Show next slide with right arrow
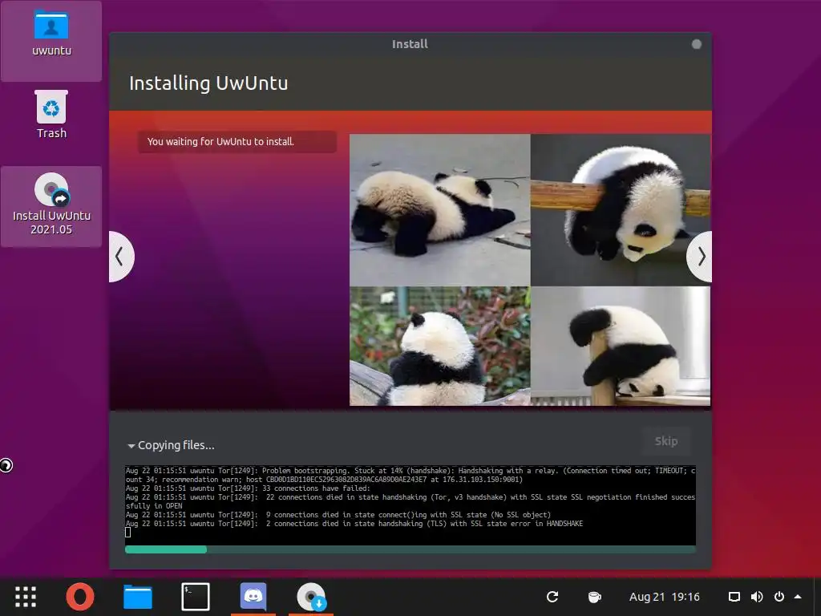The height and width of the screenshot is (616, 821). coord(699,257)
